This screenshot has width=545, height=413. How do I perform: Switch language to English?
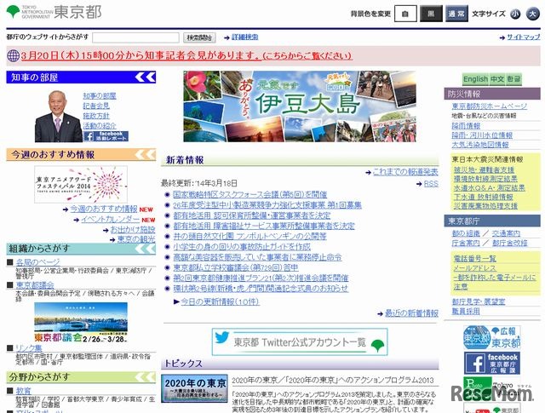pyautogui.click(x=475, y=79)
